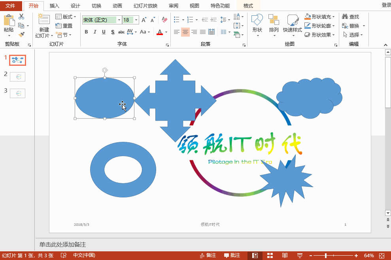Switch to Slide Show tab
This screenshot has height=260, width=391.
coord(145,6)
